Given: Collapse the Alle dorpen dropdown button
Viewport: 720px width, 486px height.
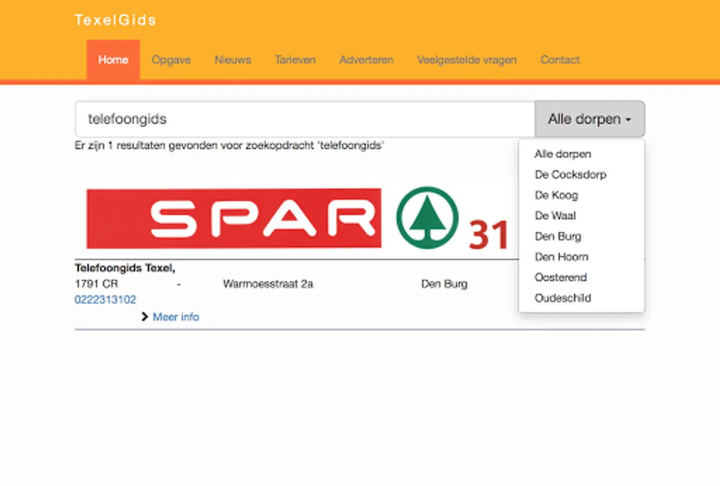Looking at the screenshot, I should (590, 119).
